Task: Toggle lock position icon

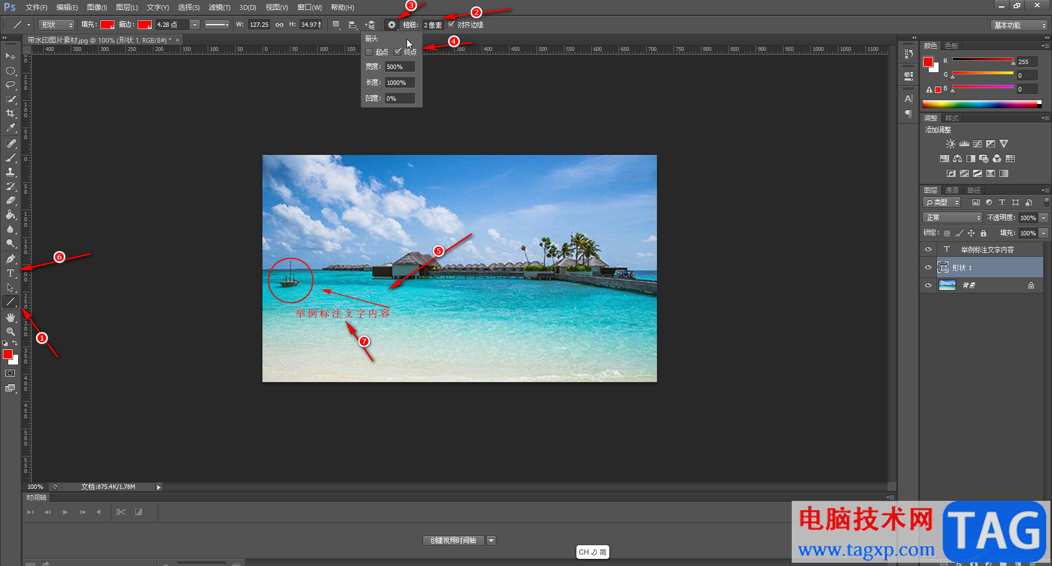Action: coord(971,233)
